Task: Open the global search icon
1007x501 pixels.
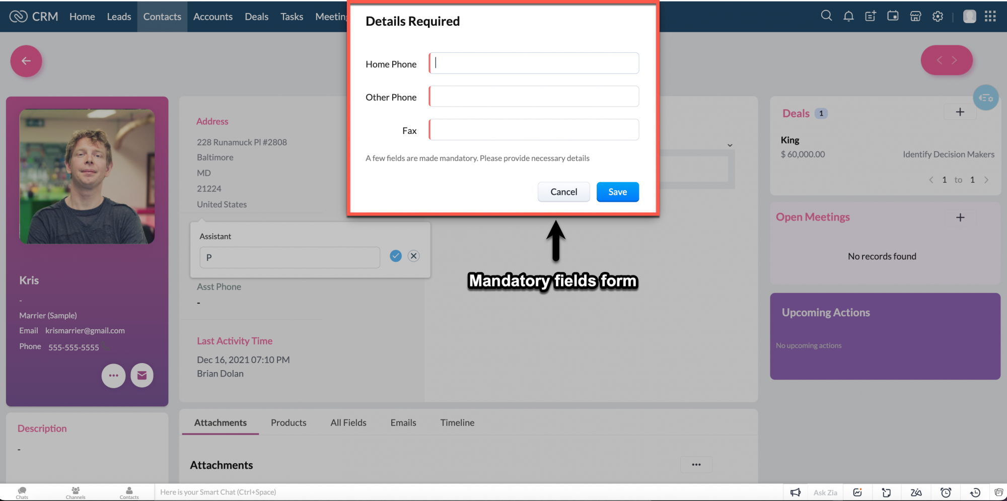Action: click(826, 16)
